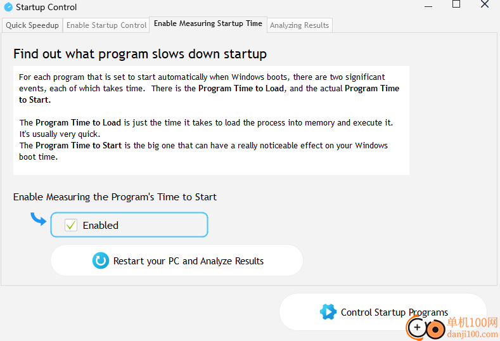Click the blue restart circular arrow icon
This screenshot has height=341, width=500.
pos(101,261)
